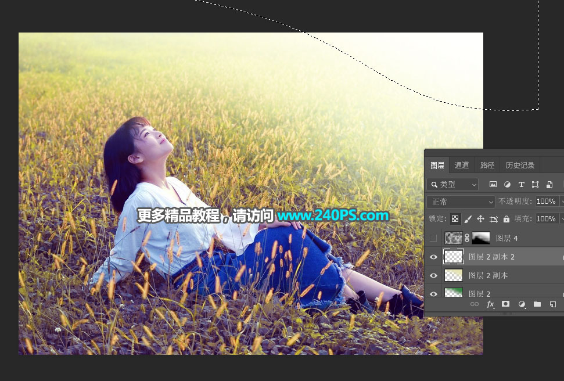Select the 图层 4 thumbnail
The width and height of the screenshot is (564, 381).
[x=453, y=238]
